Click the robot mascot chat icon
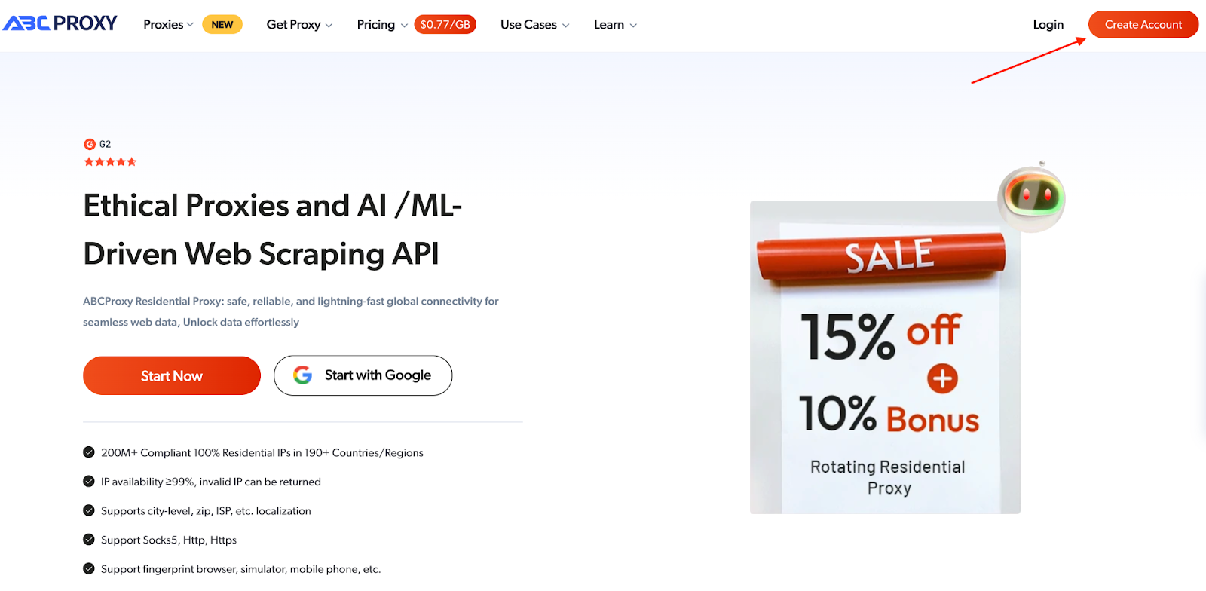 [x=1031, y=198]
